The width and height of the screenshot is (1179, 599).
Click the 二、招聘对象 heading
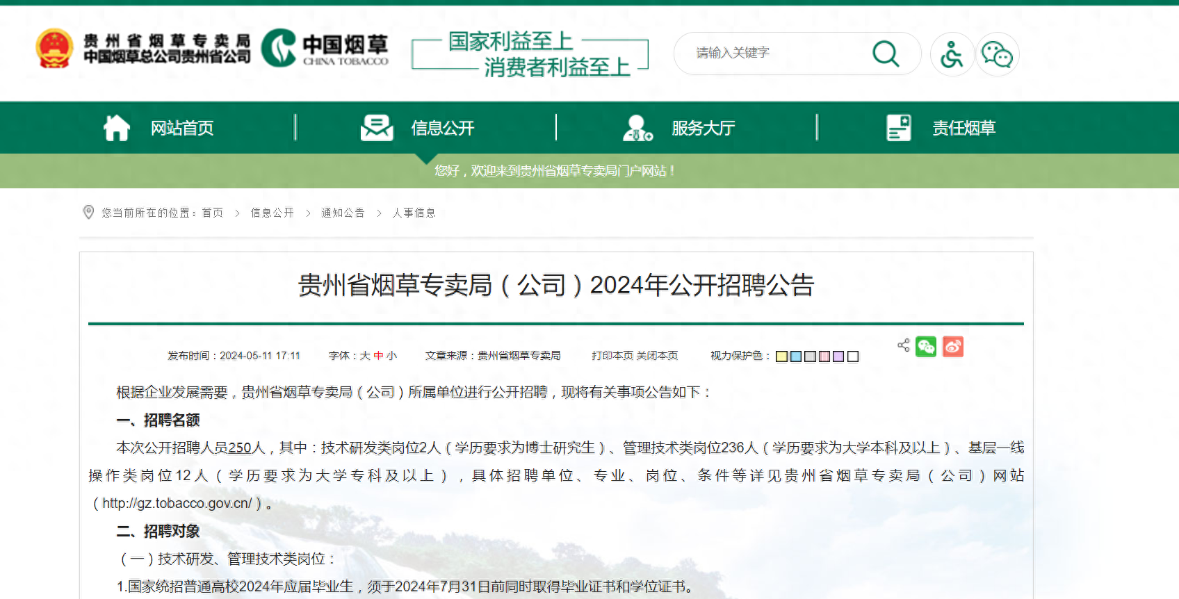tap(158, 531)
